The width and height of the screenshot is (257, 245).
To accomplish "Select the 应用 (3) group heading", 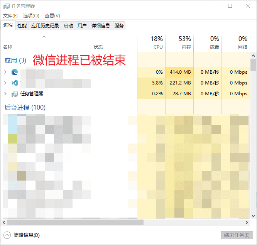I will [15, 61].
